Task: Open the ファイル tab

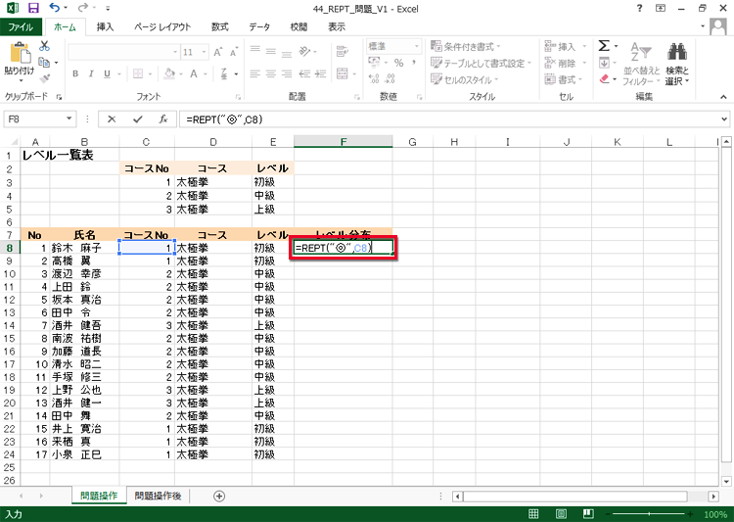Action: [x=21, y=26]
